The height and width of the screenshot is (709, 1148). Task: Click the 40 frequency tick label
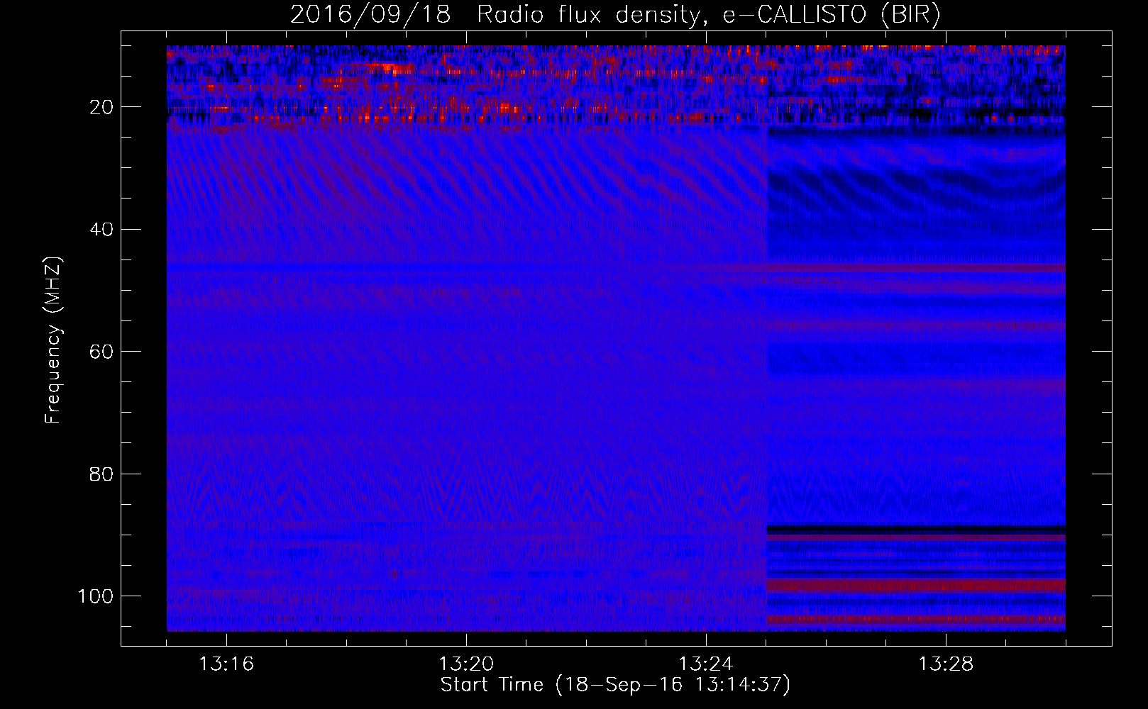102,229
